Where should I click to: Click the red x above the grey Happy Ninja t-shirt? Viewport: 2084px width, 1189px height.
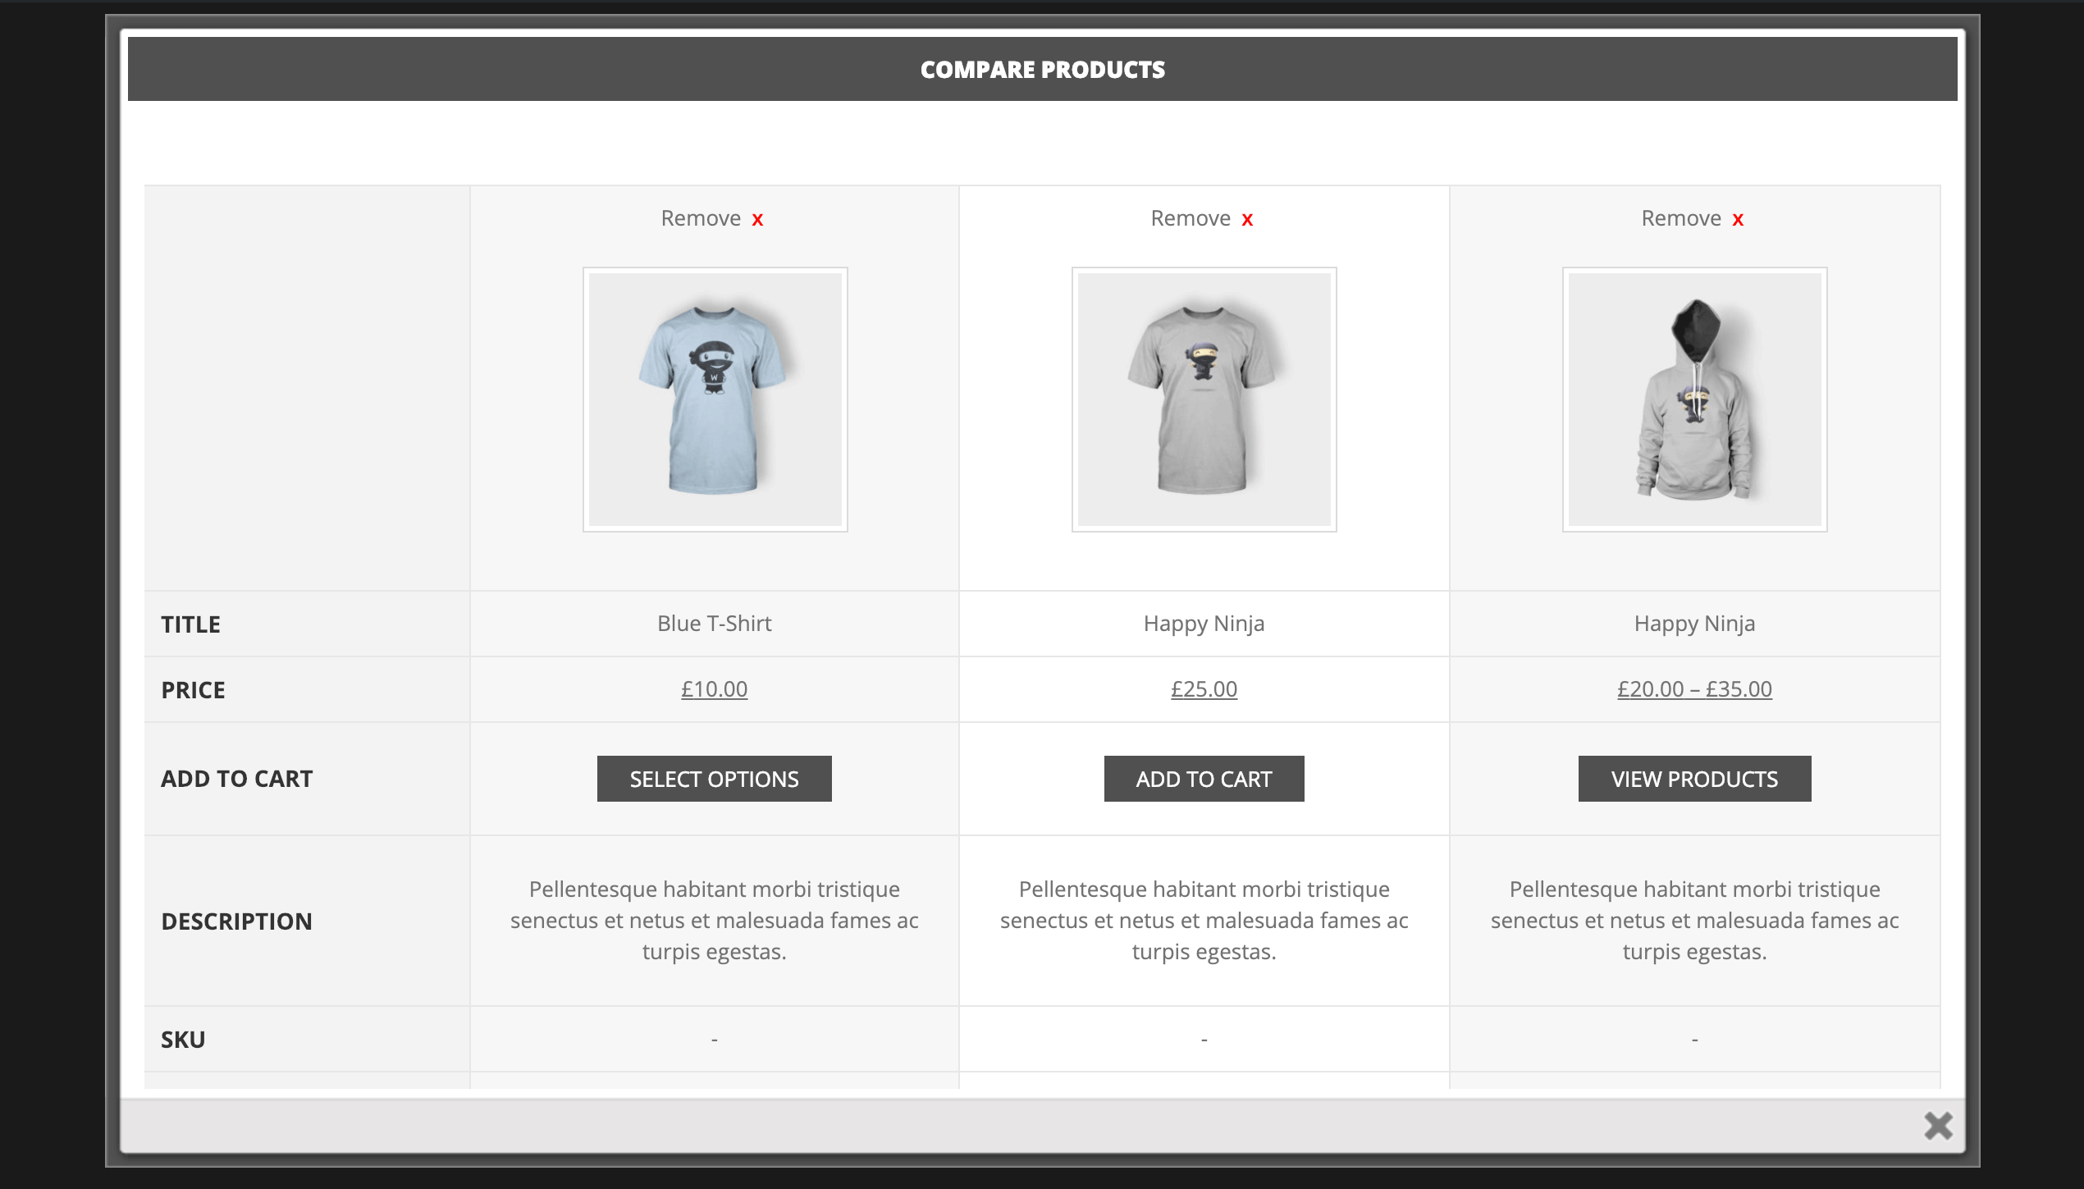point(1247,220)
